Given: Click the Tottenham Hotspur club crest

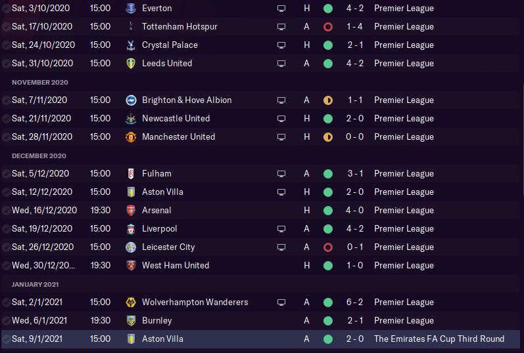Looking at the screenshot, I should (130, 27).
